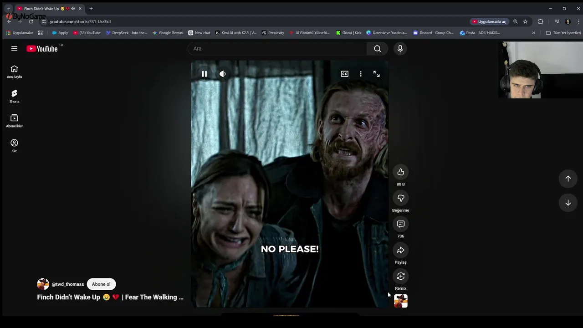
Task: Open the comments panel showing 736
Action: tap(400, 224)
